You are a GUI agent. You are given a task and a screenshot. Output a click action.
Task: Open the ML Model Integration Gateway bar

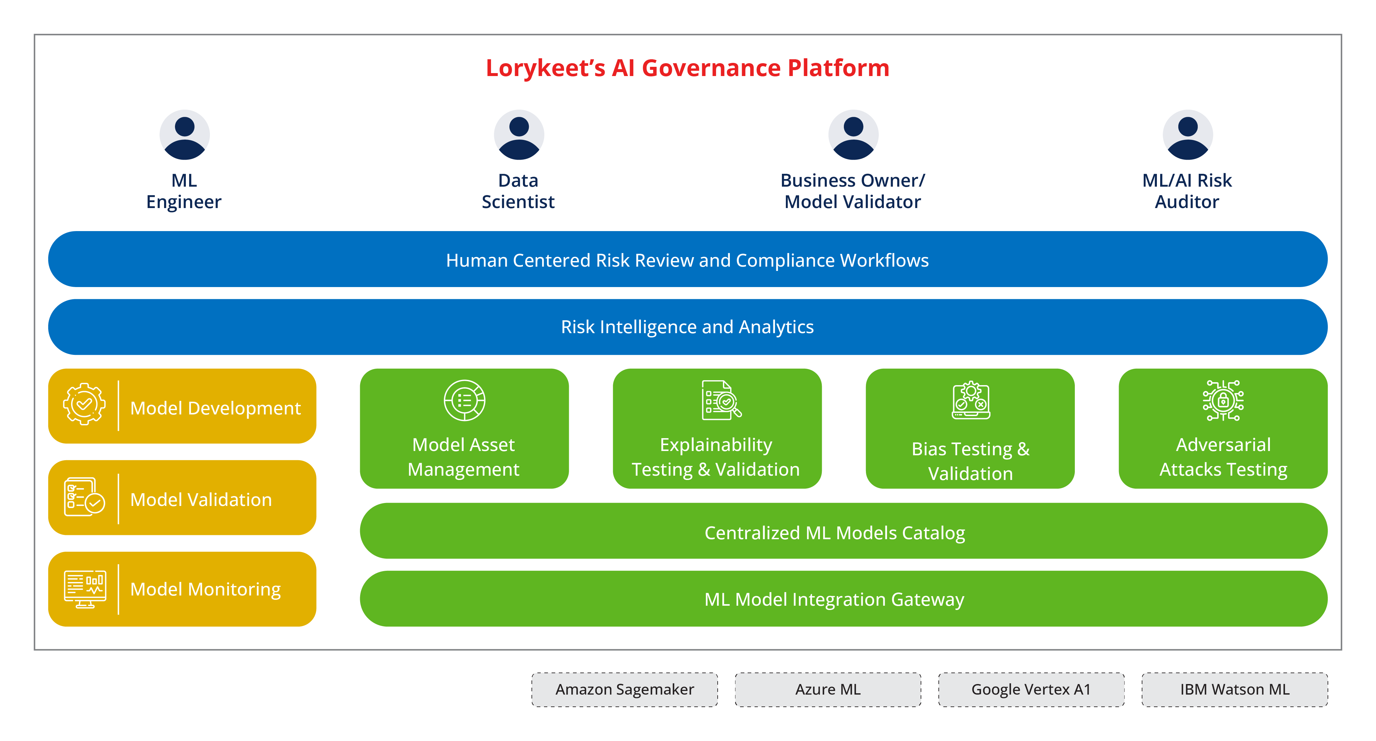click(x=844, y=598)
